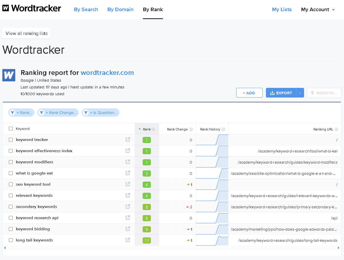
Task: Select the By Rank tab
Action: 153,9
